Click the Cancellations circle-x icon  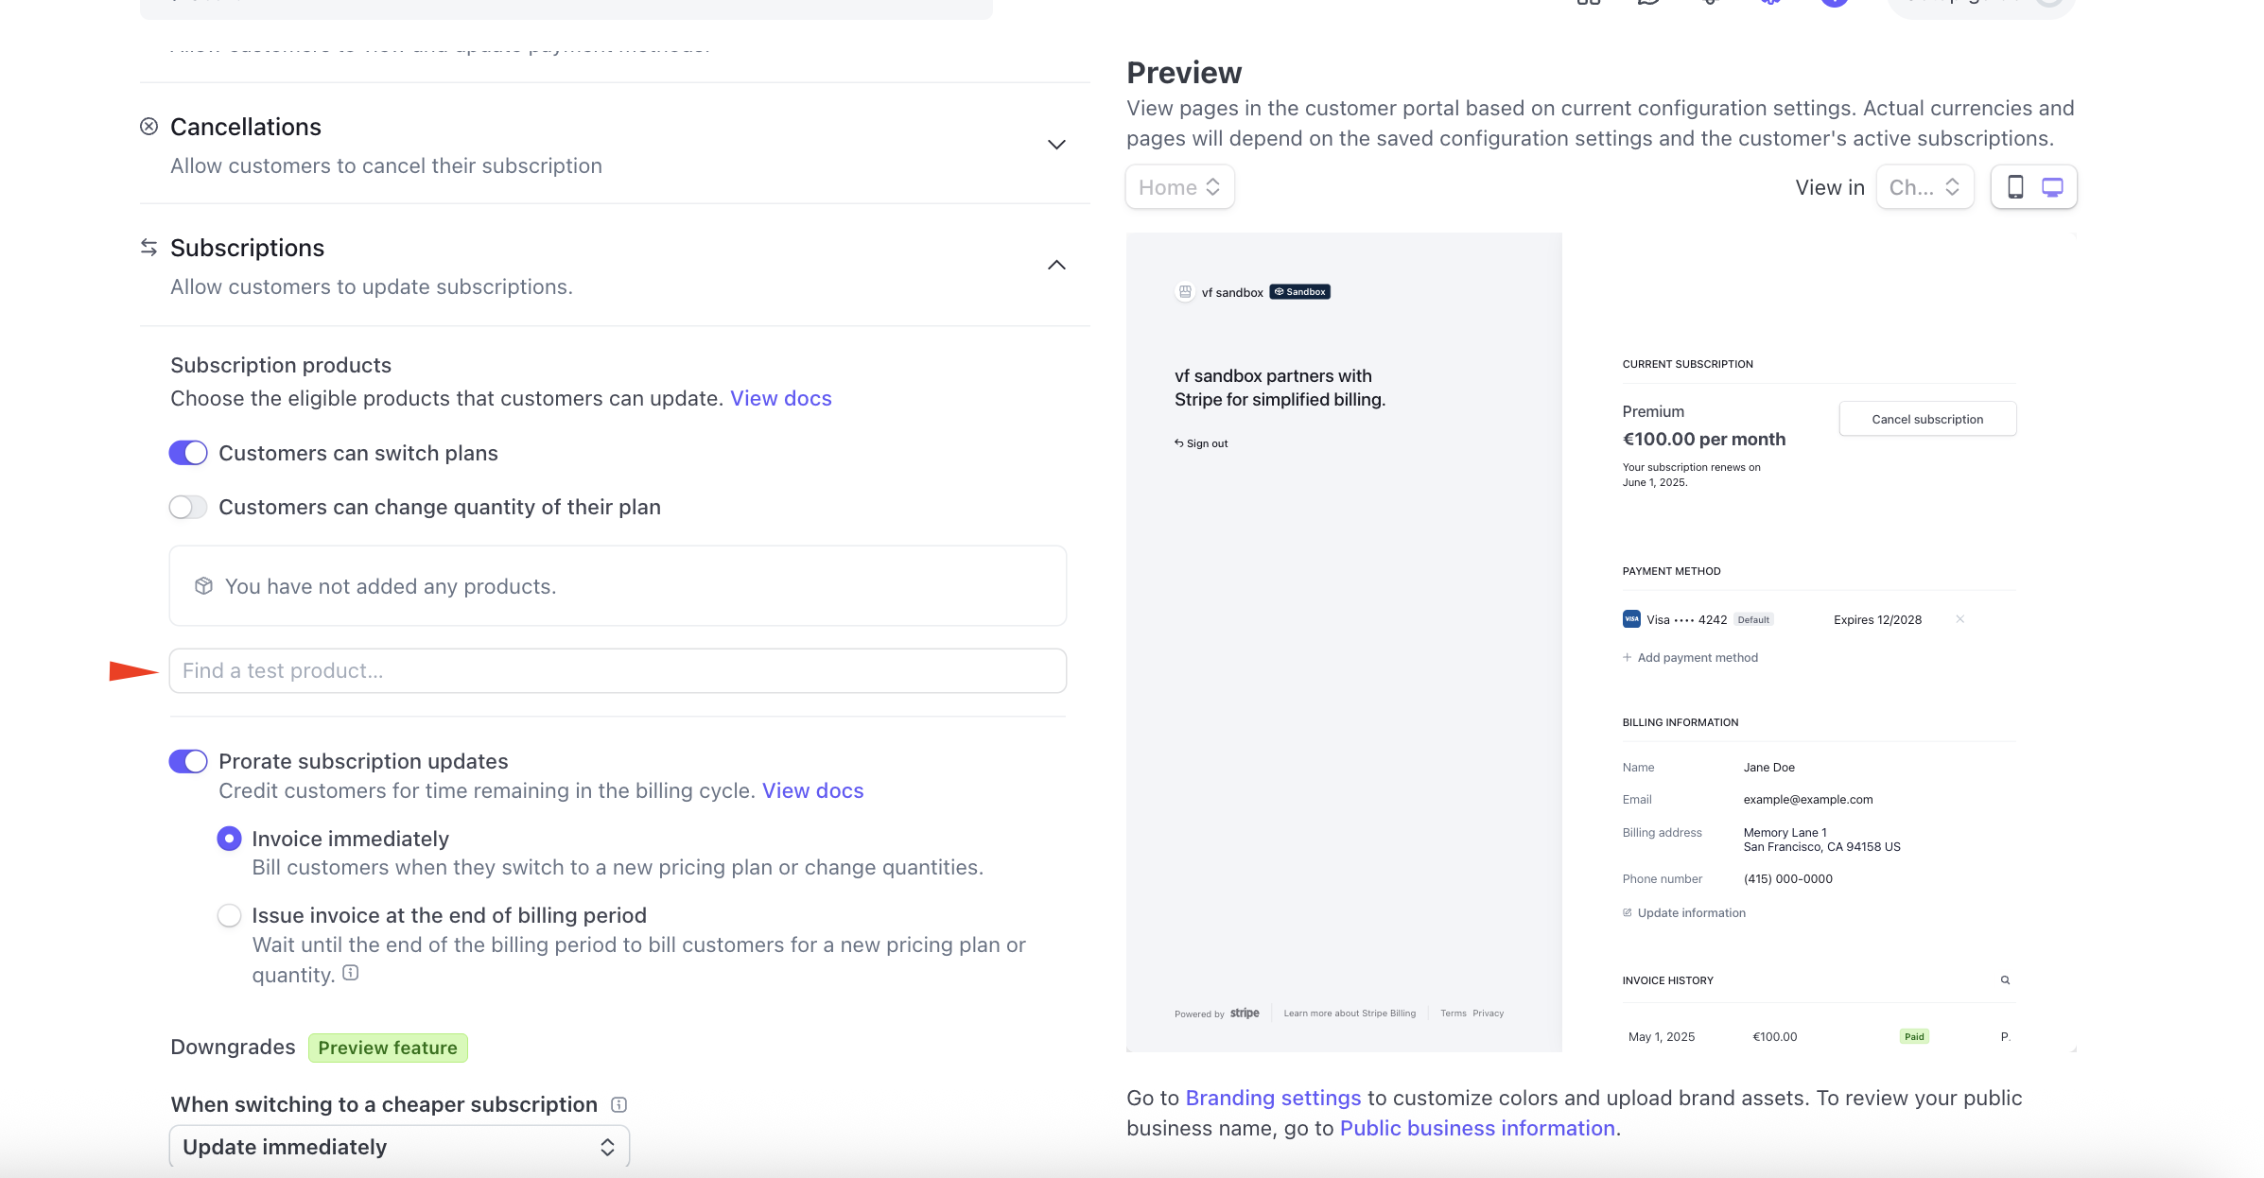(148, 127)
